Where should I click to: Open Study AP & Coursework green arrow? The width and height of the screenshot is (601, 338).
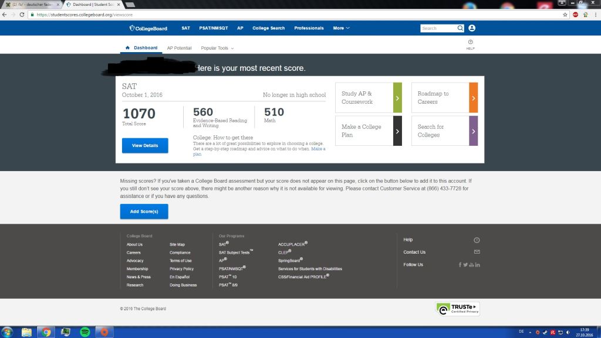click(x=397, y=98)
